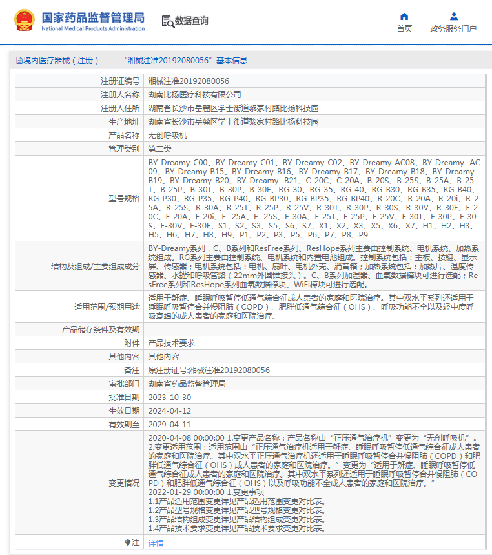Click the 数据查询 magnifier document icon
The width and height of the screenshot is (492, 555).
167,21
